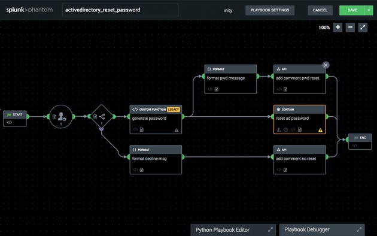377x236 pixels.
Task: Click code icon in END block
Action: coord(355,146)
